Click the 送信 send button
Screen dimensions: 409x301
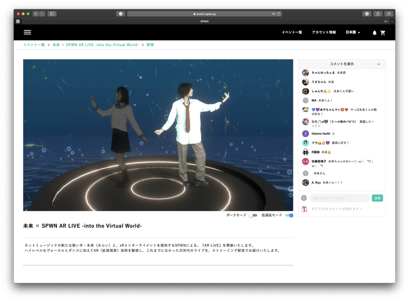point(377,198)
